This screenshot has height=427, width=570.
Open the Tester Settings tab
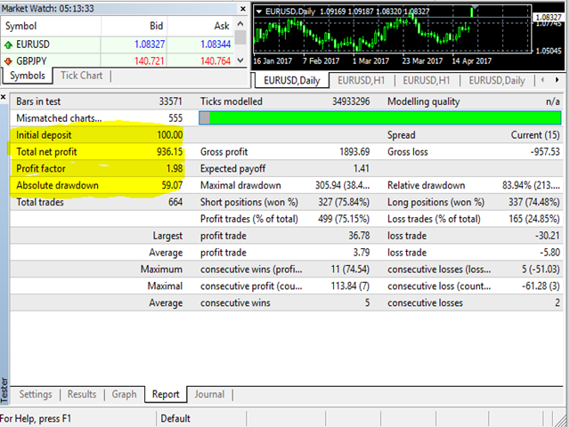pyautogui.click(x=36, y=394)
